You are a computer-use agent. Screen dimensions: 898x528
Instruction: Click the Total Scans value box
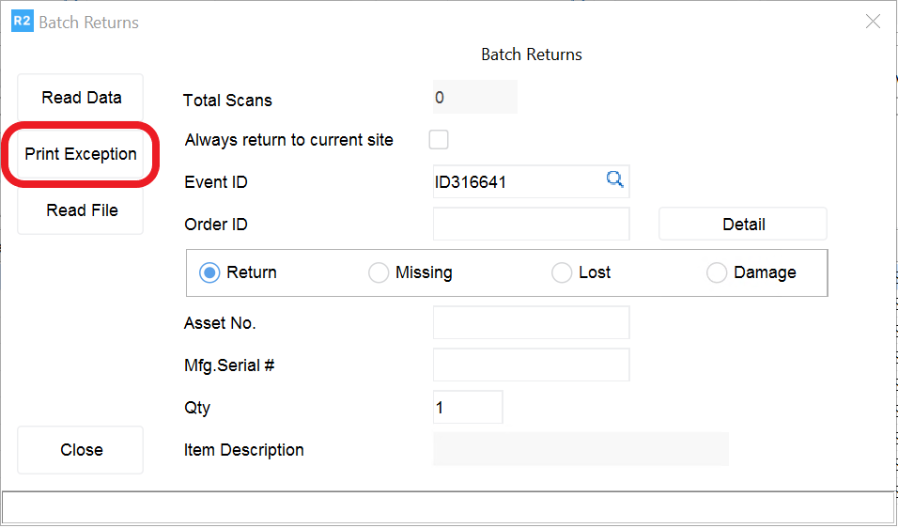(474, 98)
